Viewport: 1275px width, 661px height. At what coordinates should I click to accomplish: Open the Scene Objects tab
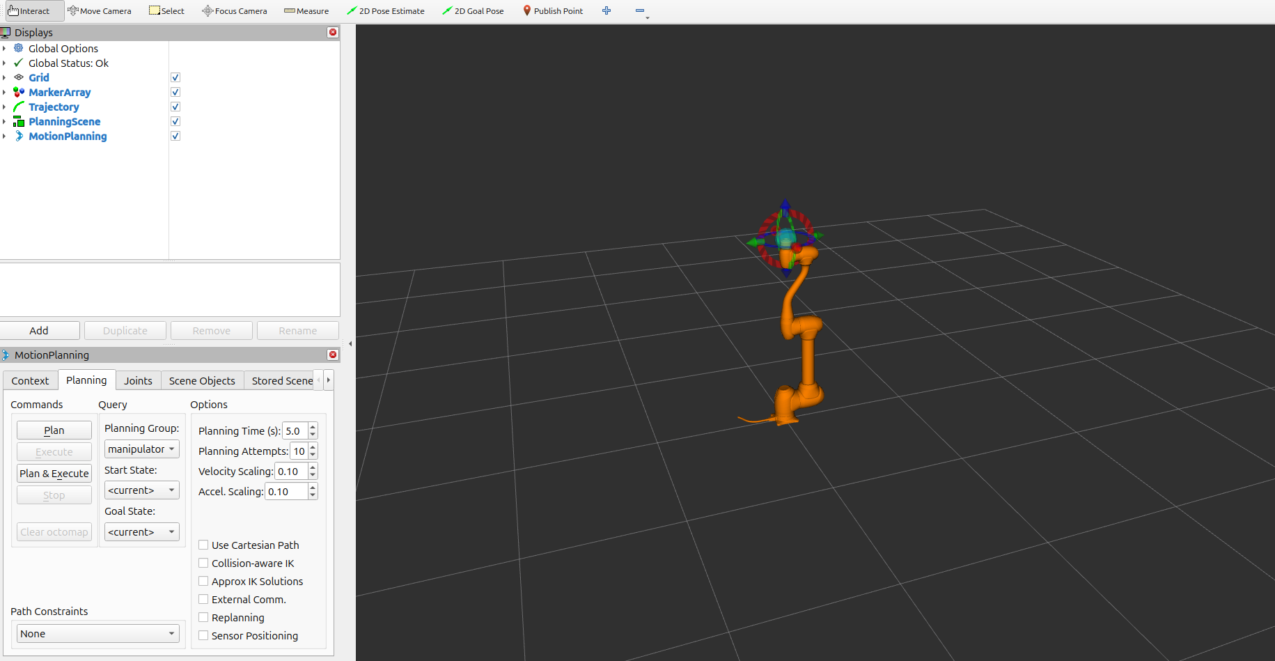coord(202,381)
